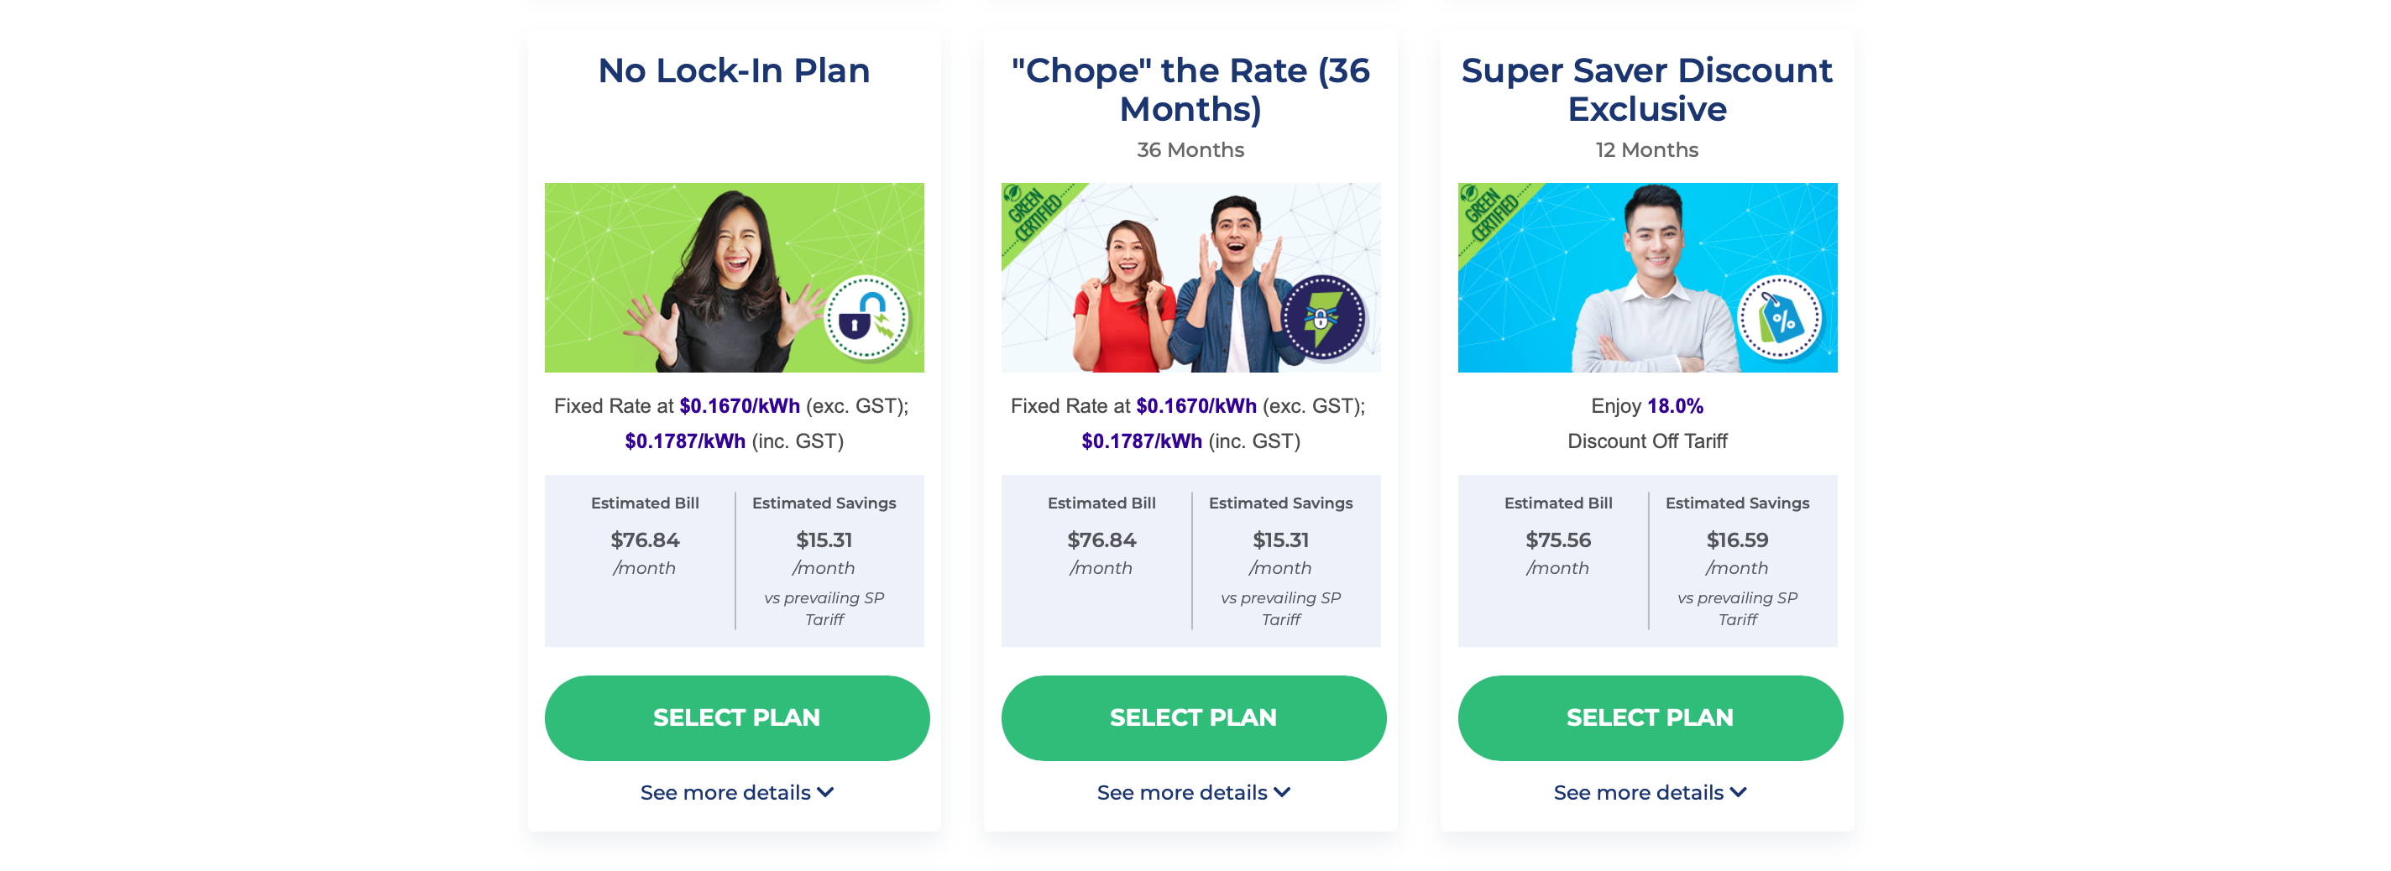The image size is (2391, 871).
Task: Click the No Lock-In Plan heading
Action: click(735, 70)
